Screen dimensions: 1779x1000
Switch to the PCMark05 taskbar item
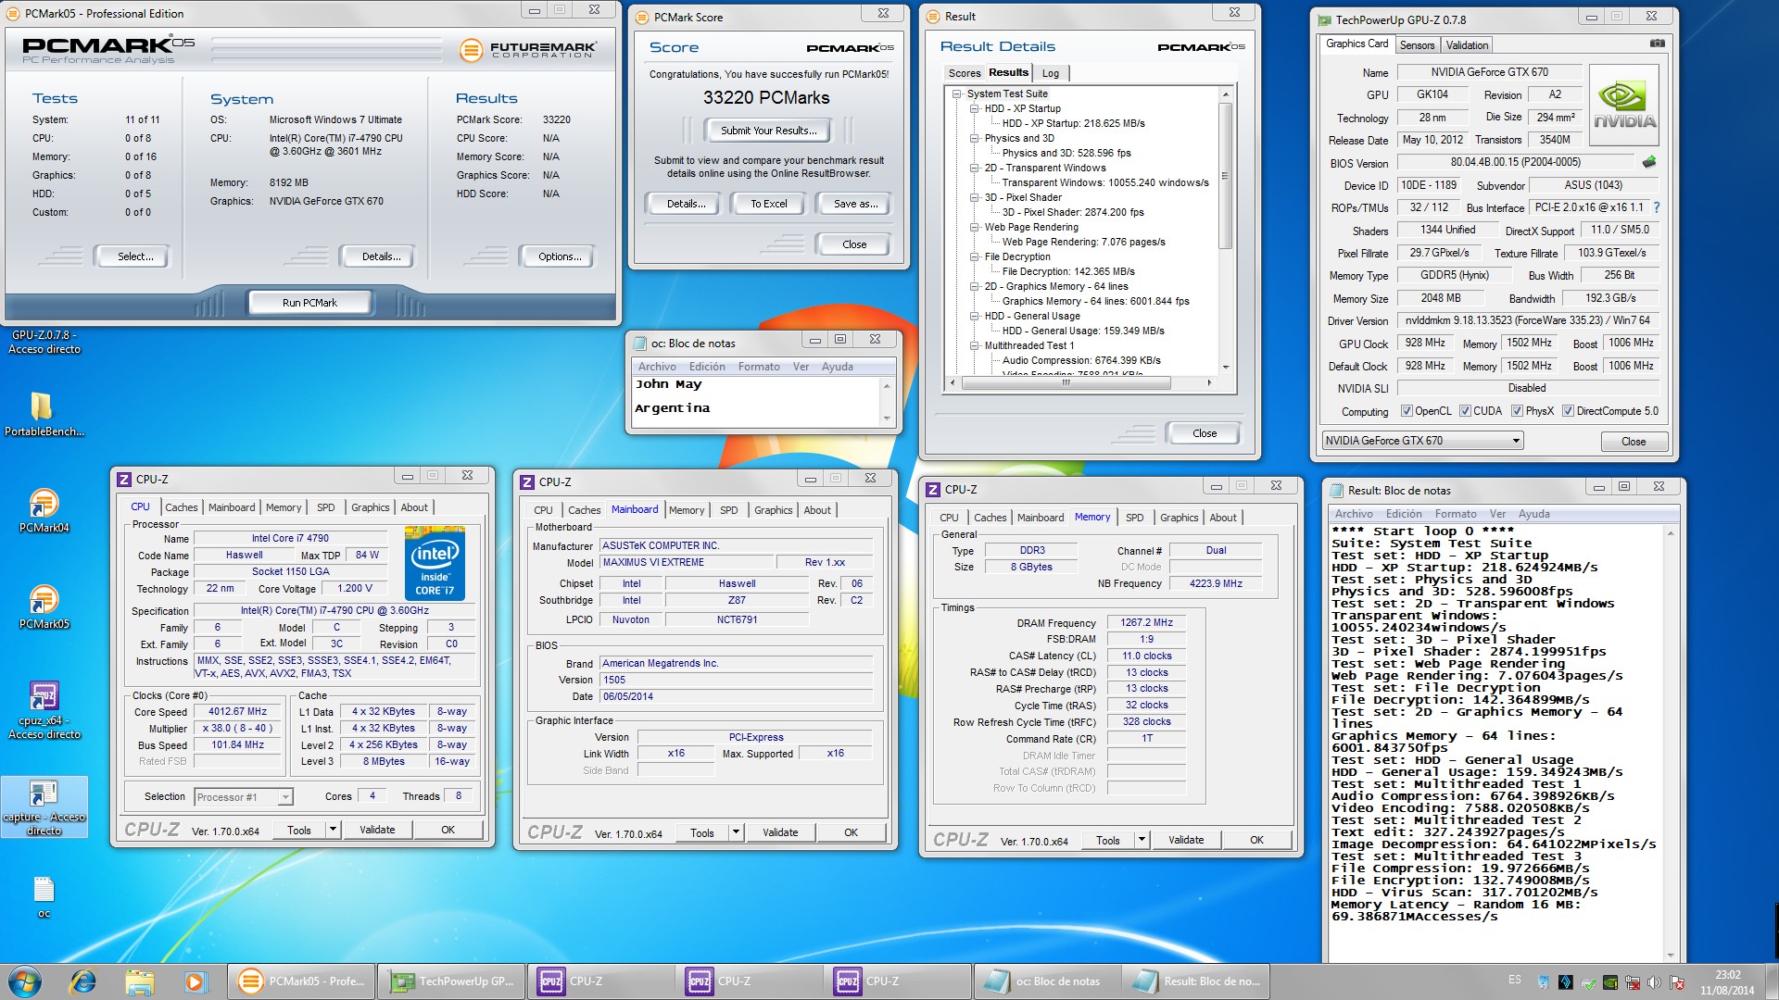(x=301, y=981)
